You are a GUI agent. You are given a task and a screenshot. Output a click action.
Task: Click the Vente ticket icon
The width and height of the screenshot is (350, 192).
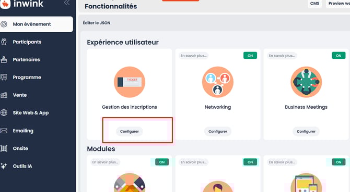click(4, 95)
